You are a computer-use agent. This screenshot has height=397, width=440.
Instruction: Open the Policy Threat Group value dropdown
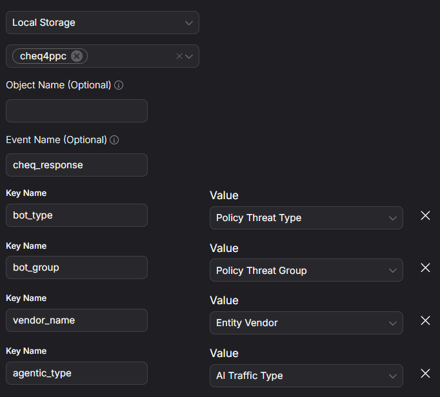[306, 270]
